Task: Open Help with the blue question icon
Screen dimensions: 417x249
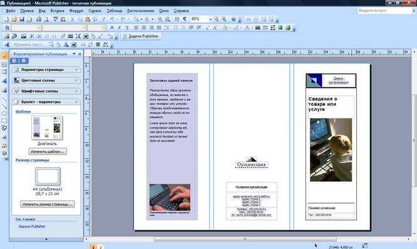Action: coord(233,19)
